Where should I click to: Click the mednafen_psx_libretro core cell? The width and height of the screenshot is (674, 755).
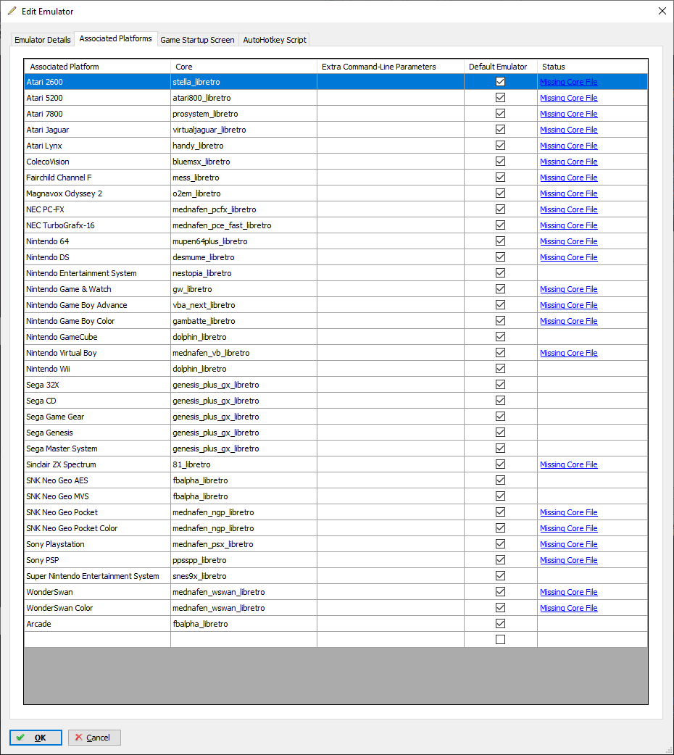pos(244,544)
